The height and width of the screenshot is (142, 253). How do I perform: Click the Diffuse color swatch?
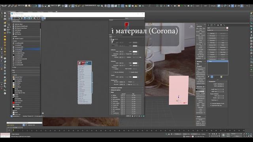click(135, 43)
